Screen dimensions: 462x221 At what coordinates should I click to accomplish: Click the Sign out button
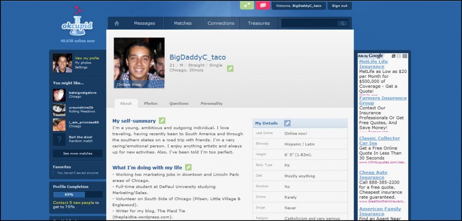pyautogui.click(x=339, y=5)
